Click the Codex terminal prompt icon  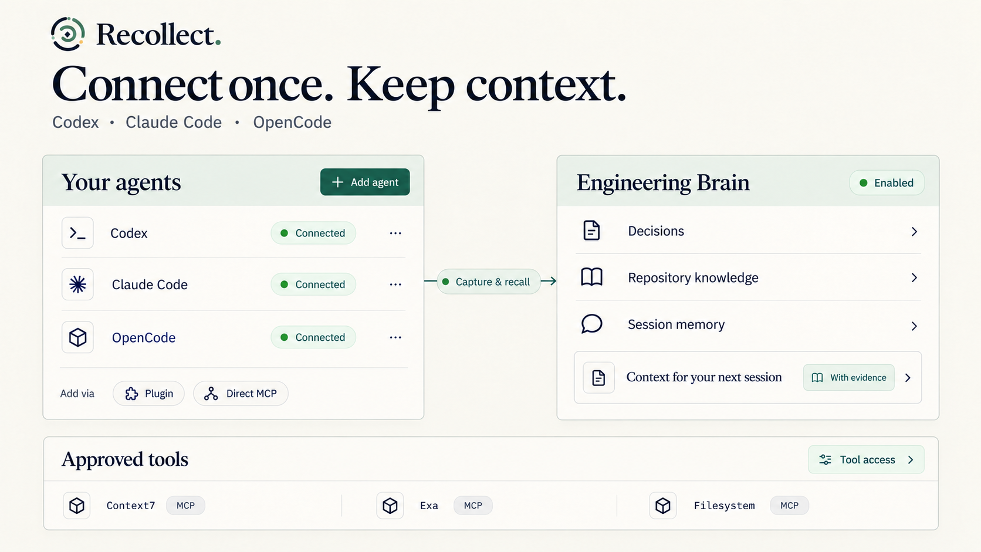tap(77, 233)
